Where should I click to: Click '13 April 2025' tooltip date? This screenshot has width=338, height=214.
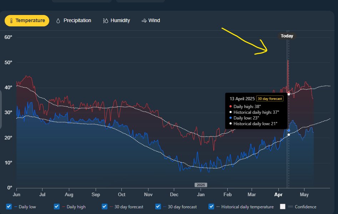[242, 99]
